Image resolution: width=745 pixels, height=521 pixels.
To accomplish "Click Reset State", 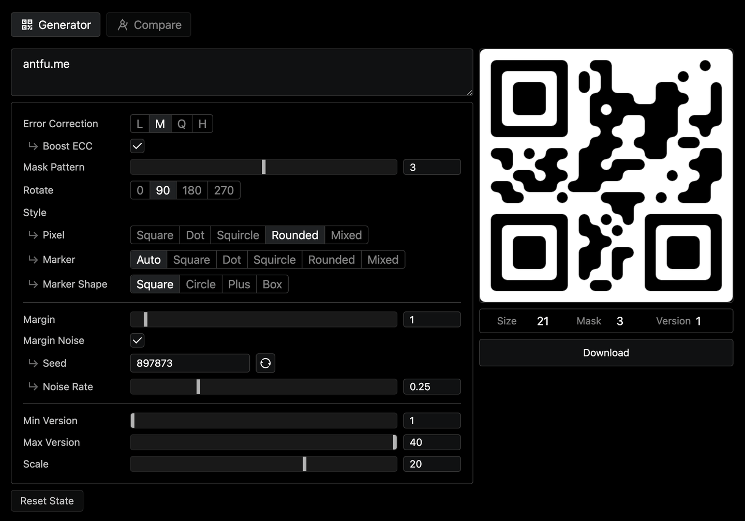I will pyautogui.click(x=47, y=501).
